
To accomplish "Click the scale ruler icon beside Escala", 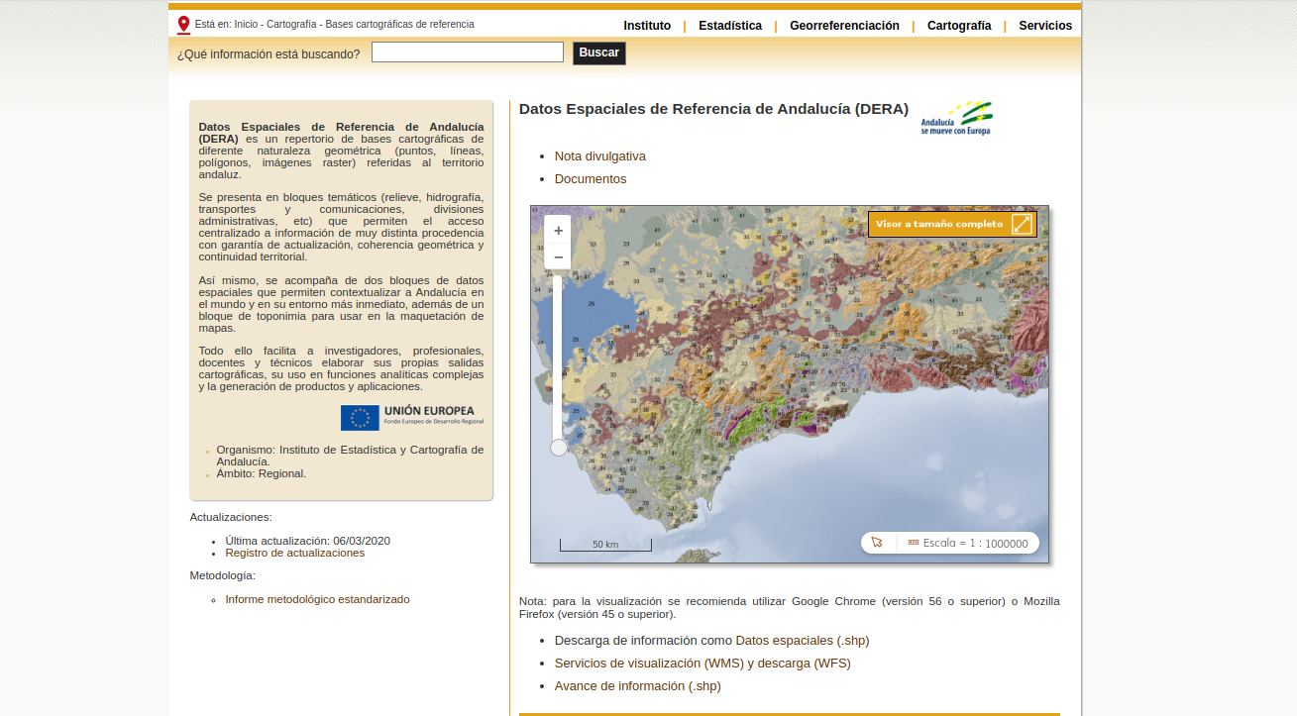I will tap(913, 543).
